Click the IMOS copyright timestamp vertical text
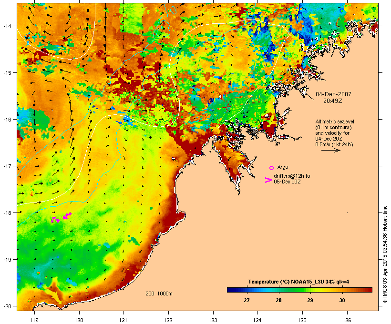This screenshot has width=391, height=324. [x=385, y=254]
